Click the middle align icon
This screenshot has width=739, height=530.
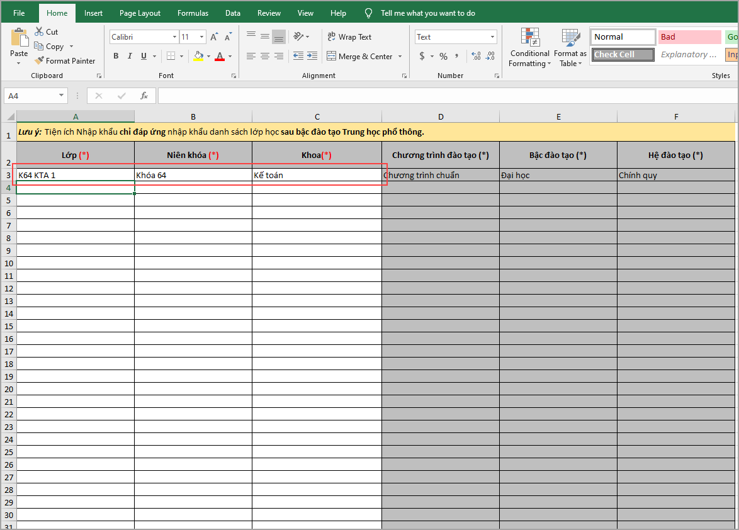[265, 37]
